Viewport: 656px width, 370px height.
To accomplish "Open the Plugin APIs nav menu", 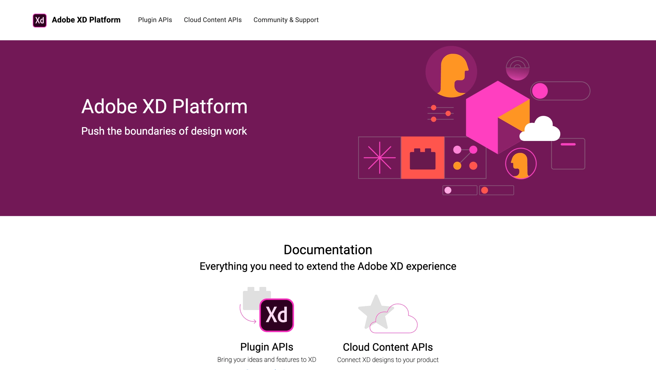I will [x=155, y=20].
